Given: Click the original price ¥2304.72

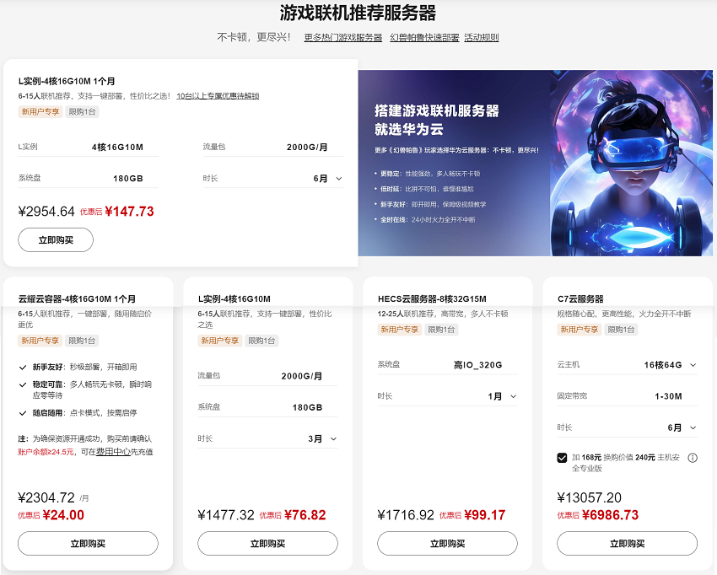Looking at the screenshot, I should click(46, 497).
